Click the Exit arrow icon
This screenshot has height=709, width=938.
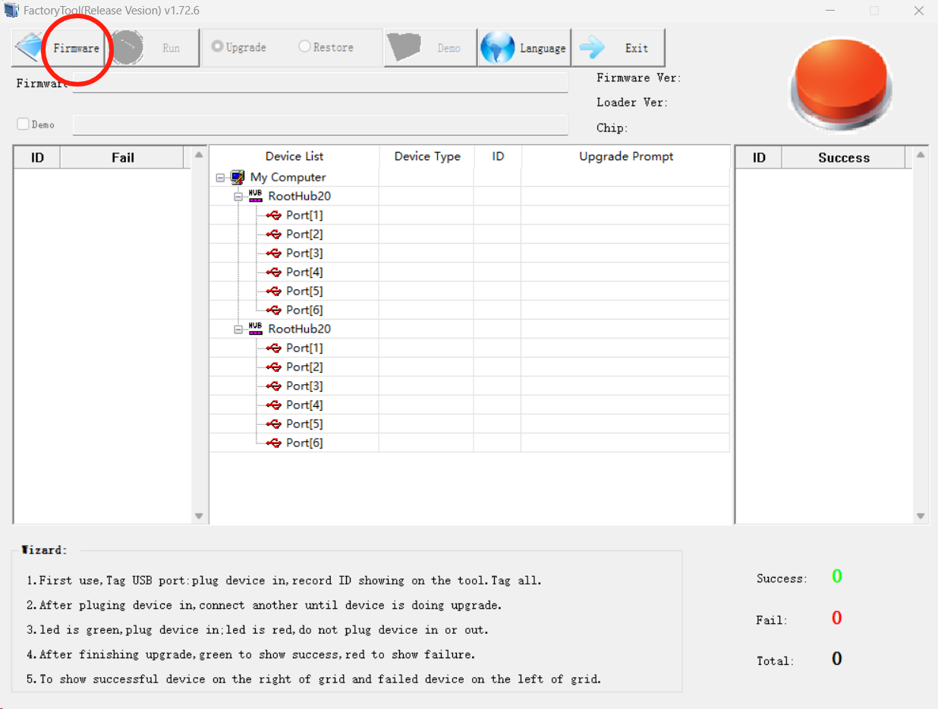592,48
